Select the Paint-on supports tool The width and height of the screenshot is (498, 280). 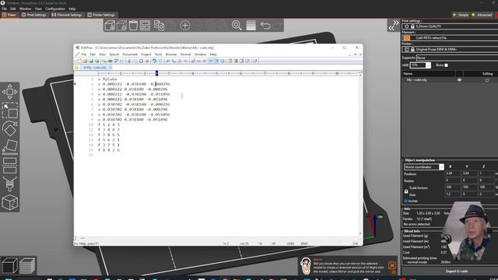pyautogui.click(x=10, y=184)
